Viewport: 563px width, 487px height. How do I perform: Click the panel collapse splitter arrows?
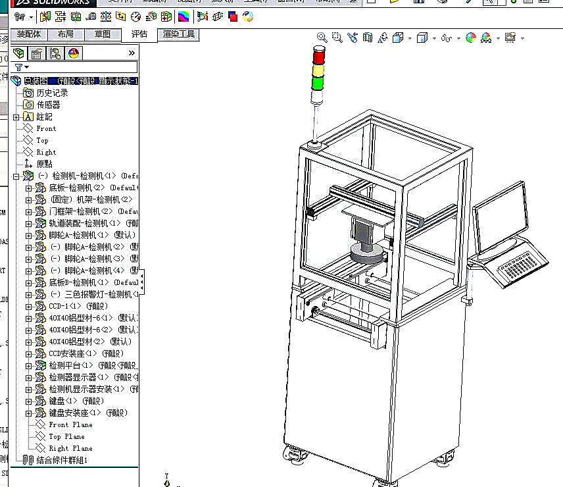[x=142, y=282]
